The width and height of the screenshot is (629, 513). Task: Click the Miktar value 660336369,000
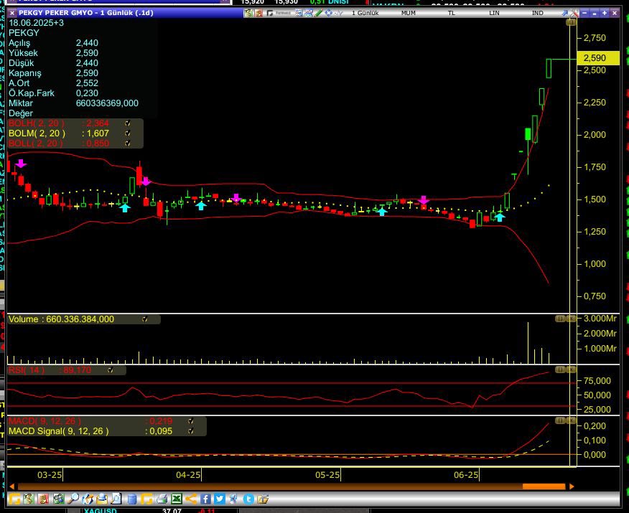click(x=107, y=103)
